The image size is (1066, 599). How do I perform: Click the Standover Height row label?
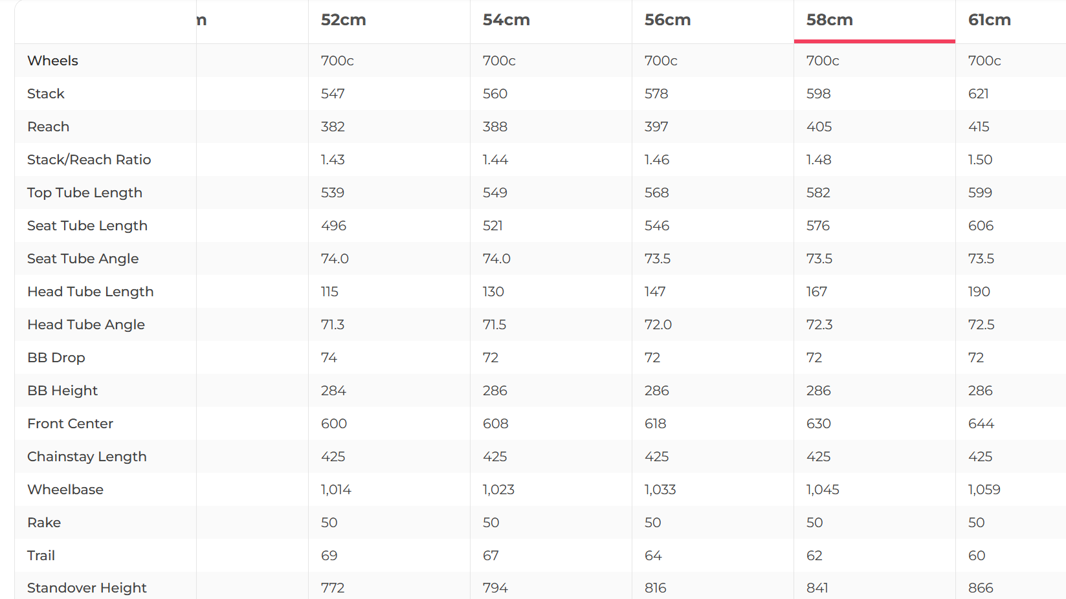point(87,588)
